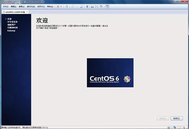The width and height of the screenshot is (189, 129).
Task: Toggle the library sidebar view icon
Action: [x=88, y=7]
